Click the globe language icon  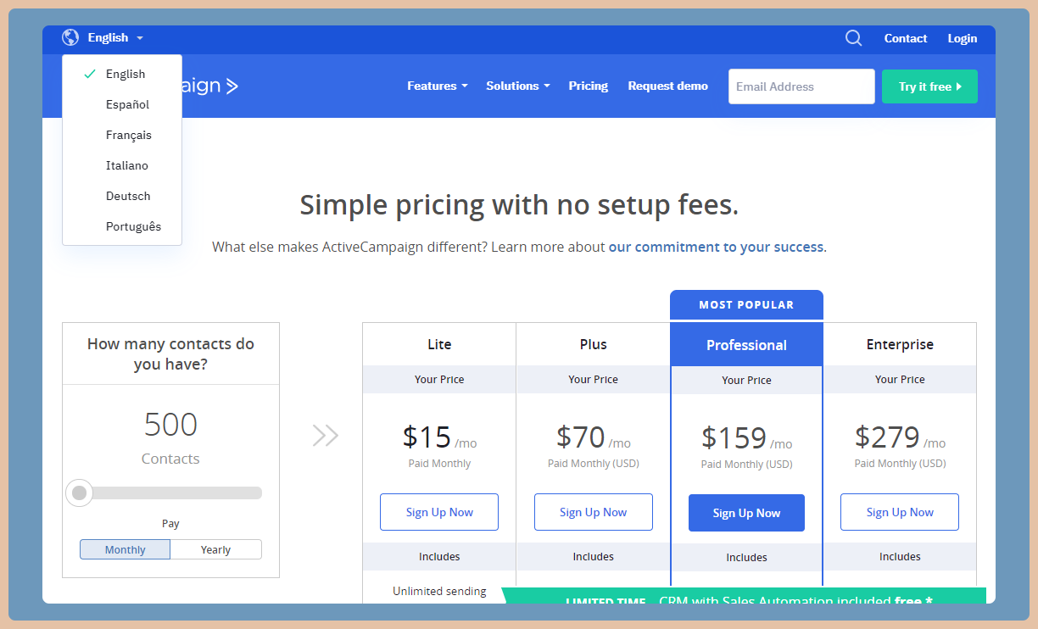point(70,37)
